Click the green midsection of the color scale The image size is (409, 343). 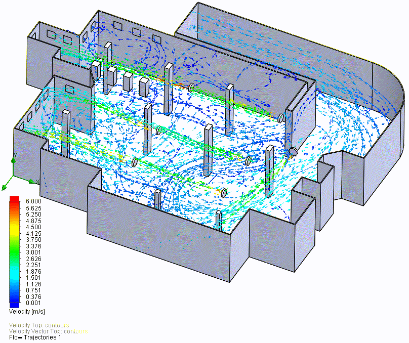coord(14,251)
